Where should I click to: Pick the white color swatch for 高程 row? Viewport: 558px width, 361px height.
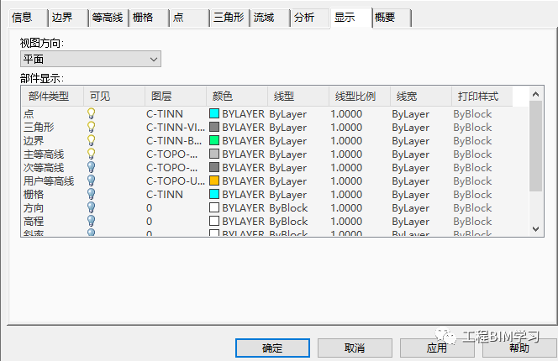214,221
